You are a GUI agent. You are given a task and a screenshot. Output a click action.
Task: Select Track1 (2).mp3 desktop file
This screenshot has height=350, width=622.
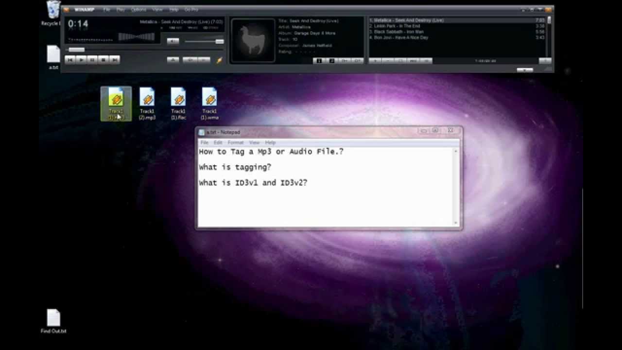click(x=147, y=104)
